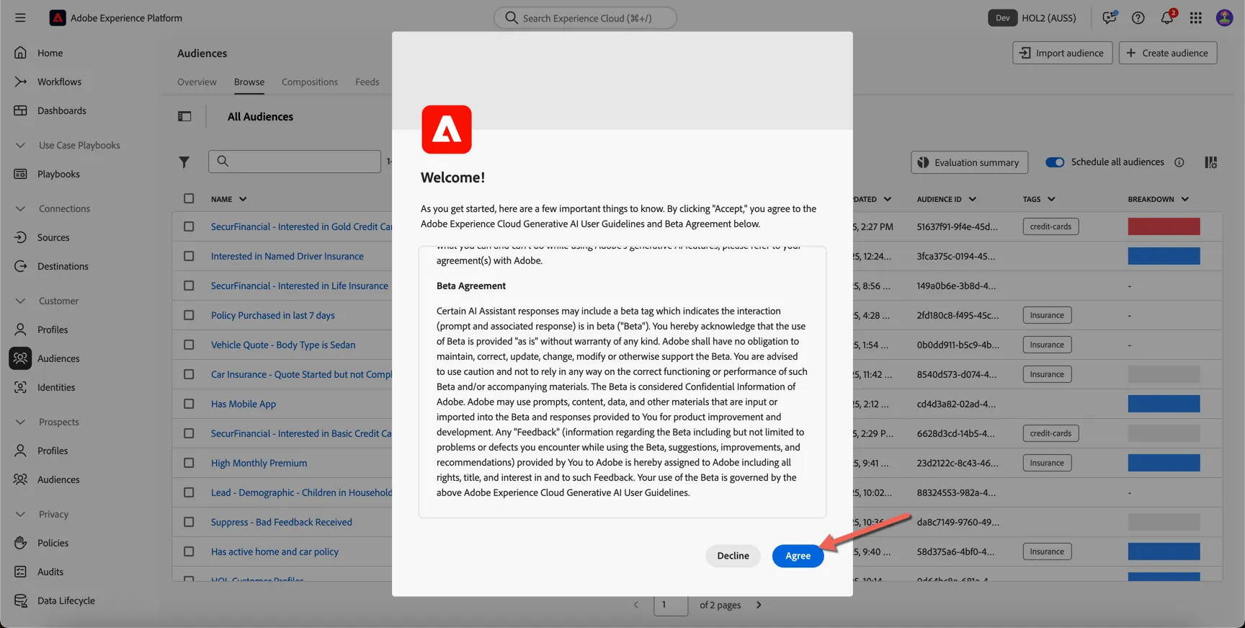The image size is (1245, 628).
Task: Click the Adobe Experience Platform logo
Action: pyautogui.click(x=58, y=18)
